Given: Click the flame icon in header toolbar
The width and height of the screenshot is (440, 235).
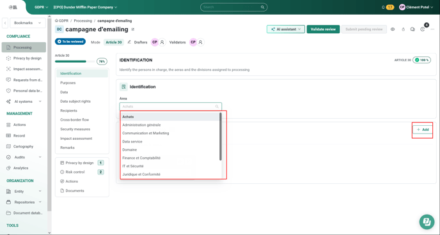Looking at the screenshot, I should 404,29.
